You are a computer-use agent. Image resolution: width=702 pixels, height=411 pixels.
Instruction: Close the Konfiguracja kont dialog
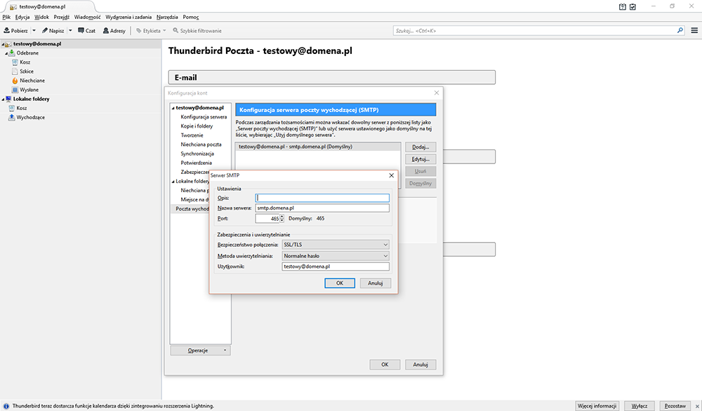437,93
